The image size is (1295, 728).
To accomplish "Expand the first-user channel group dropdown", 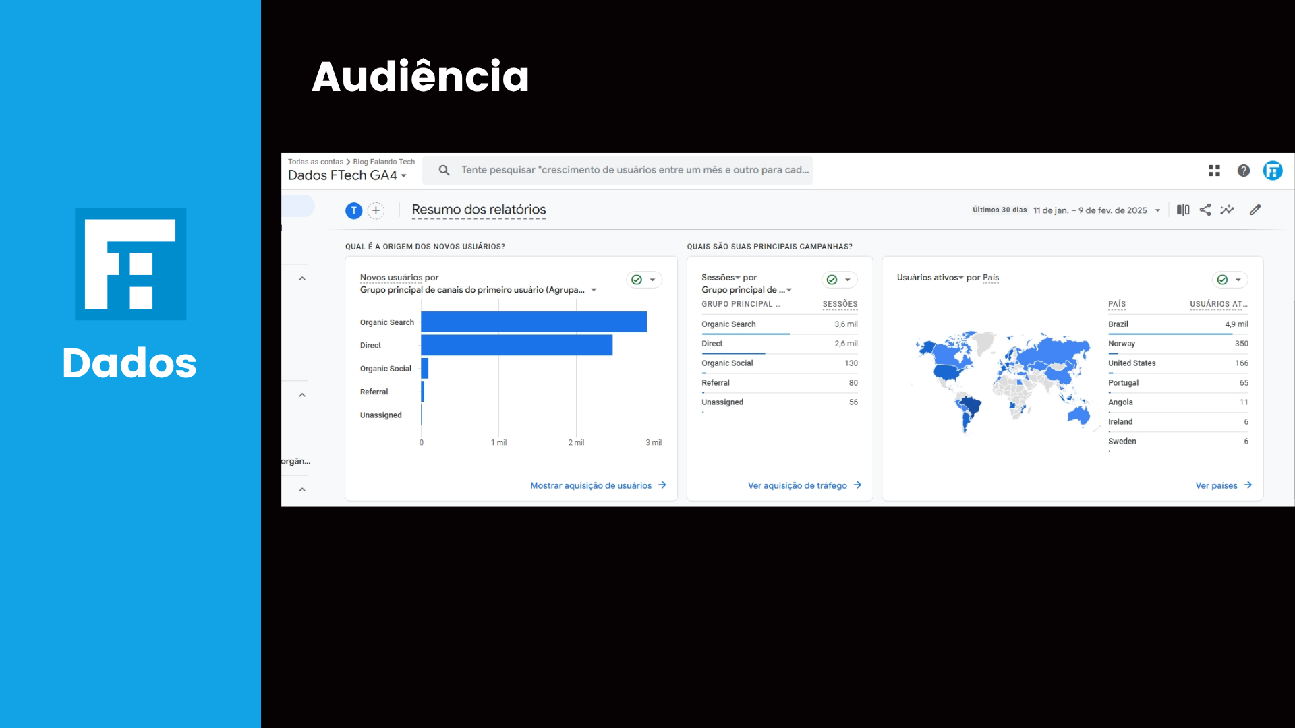I will 594,290.
